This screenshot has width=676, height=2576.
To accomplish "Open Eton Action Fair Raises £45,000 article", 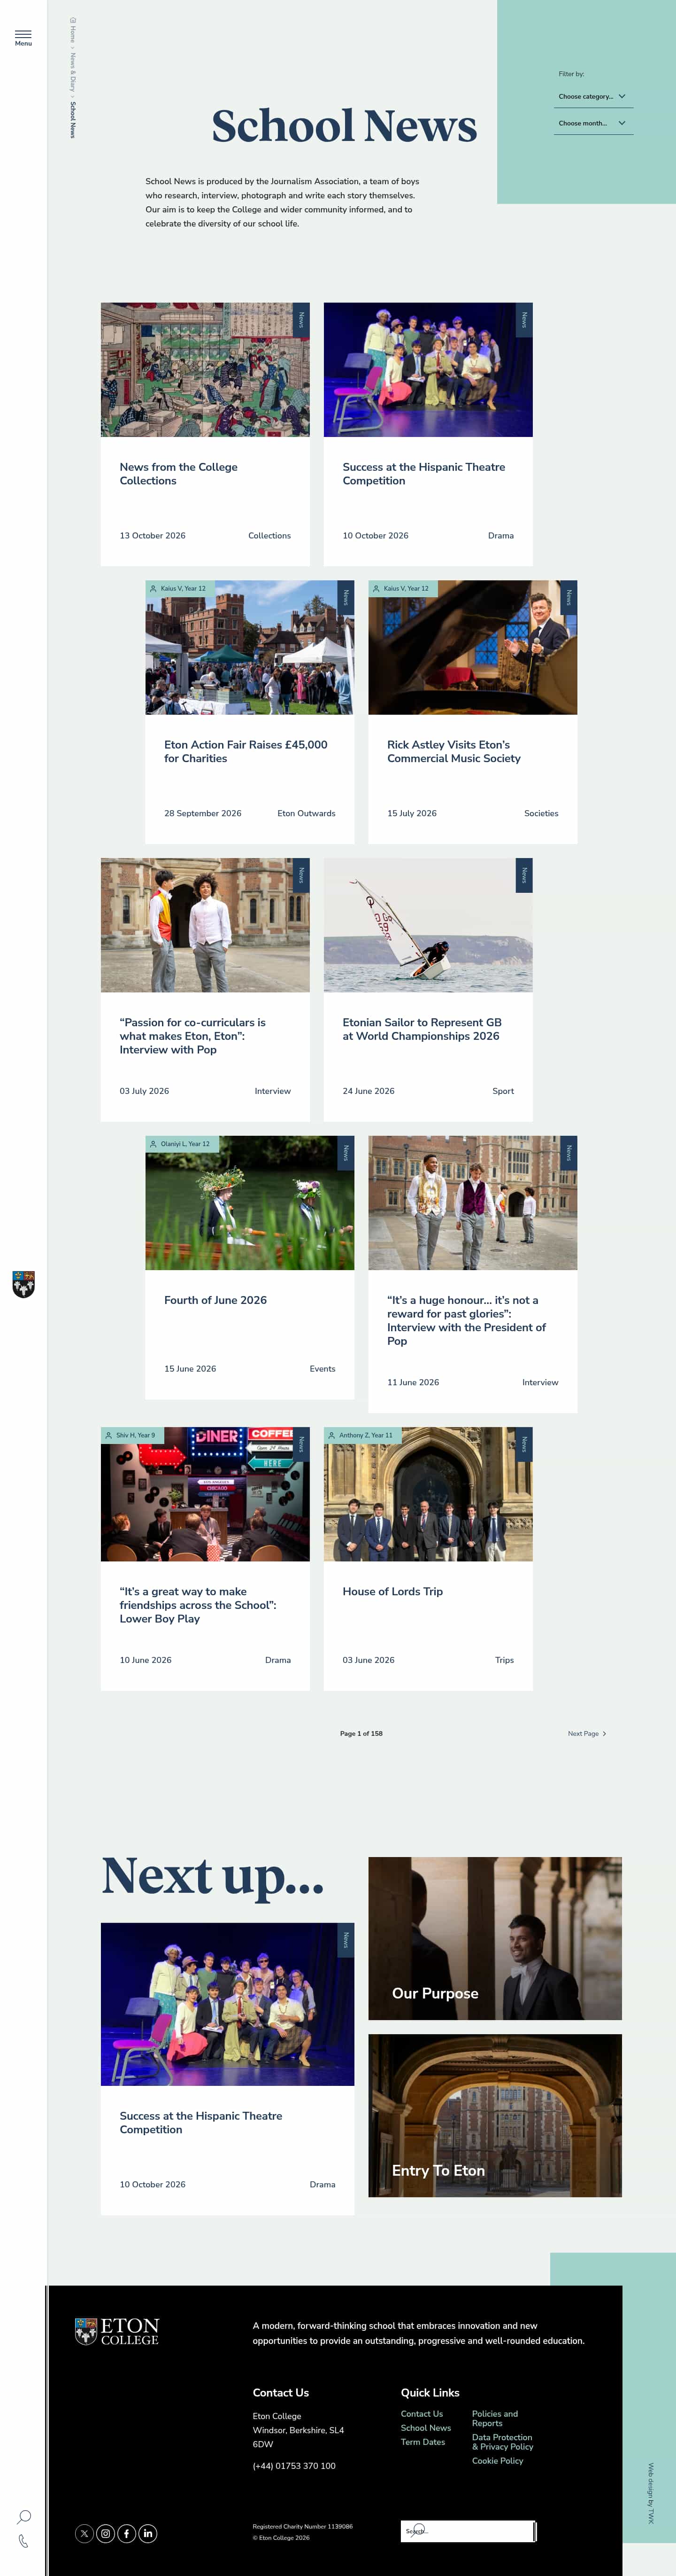I will pyautogui.click(x=246, y=751).
